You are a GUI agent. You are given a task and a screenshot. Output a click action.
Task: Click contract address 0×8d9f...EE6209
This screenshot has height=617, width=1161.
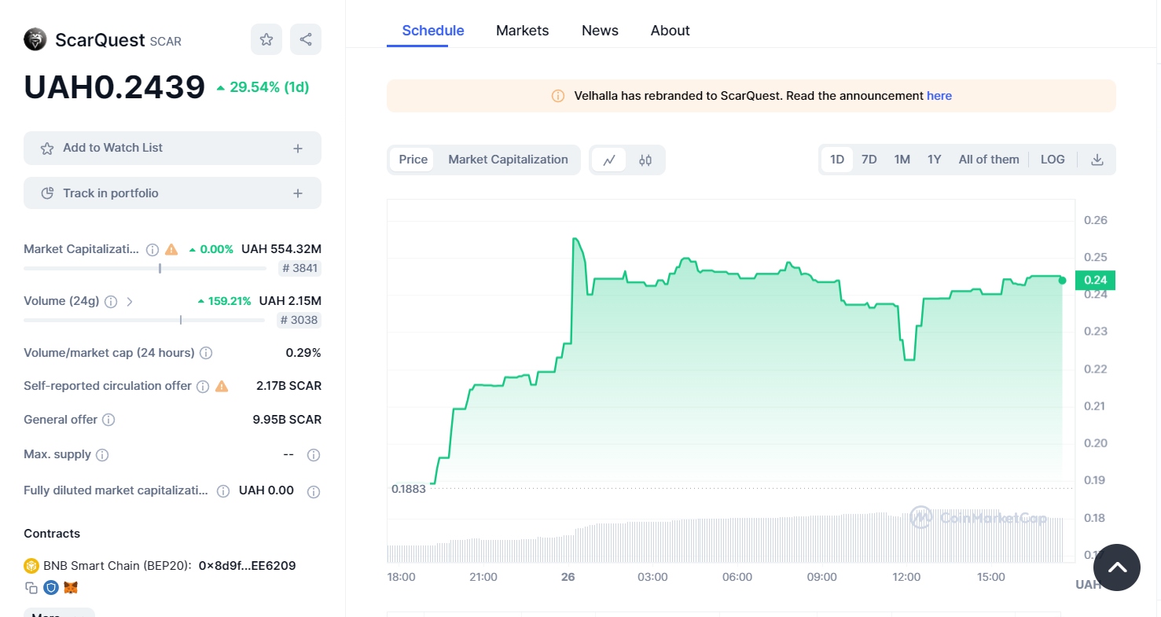tap(247, 565)
